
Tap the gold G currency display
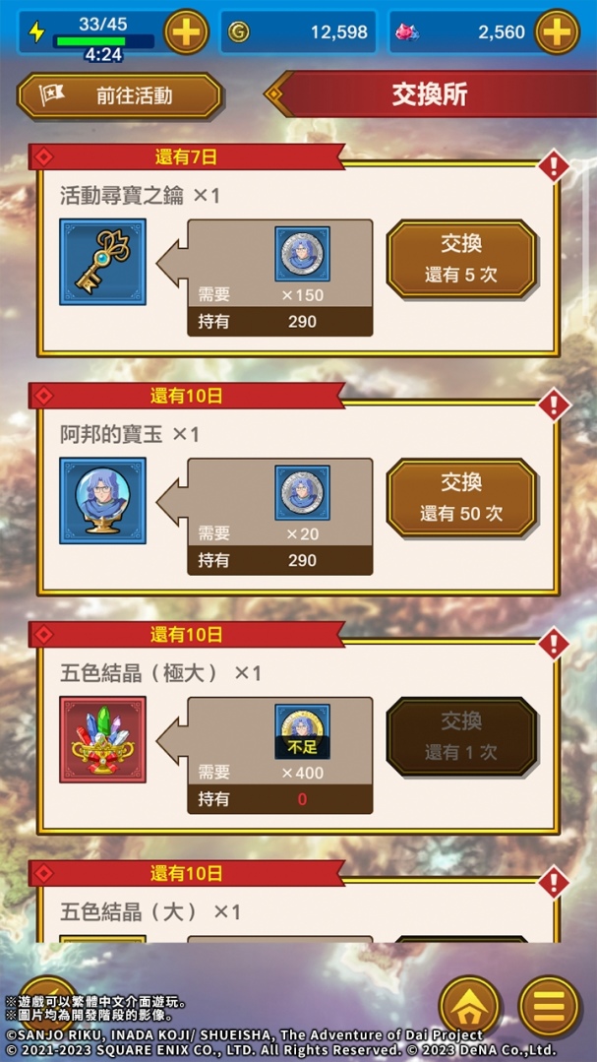pos(299,31)
